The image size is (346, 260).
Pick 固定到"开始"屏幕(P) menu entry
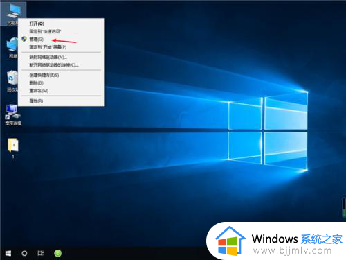coord(61,47)
